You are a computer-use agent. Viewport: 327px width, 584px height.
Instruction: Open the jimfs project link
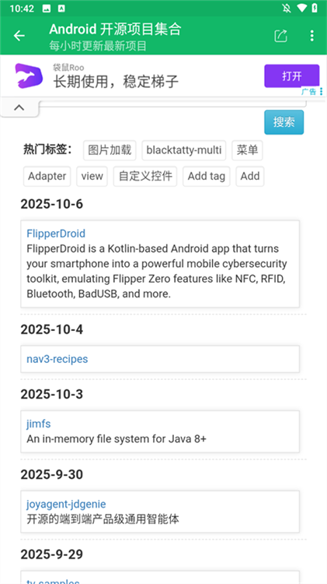[x=39, y=424]
